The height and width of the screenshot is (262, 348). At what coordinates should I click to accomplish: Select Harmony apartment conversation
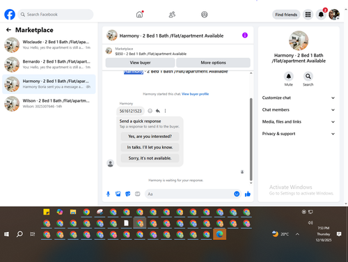[49, 84]
